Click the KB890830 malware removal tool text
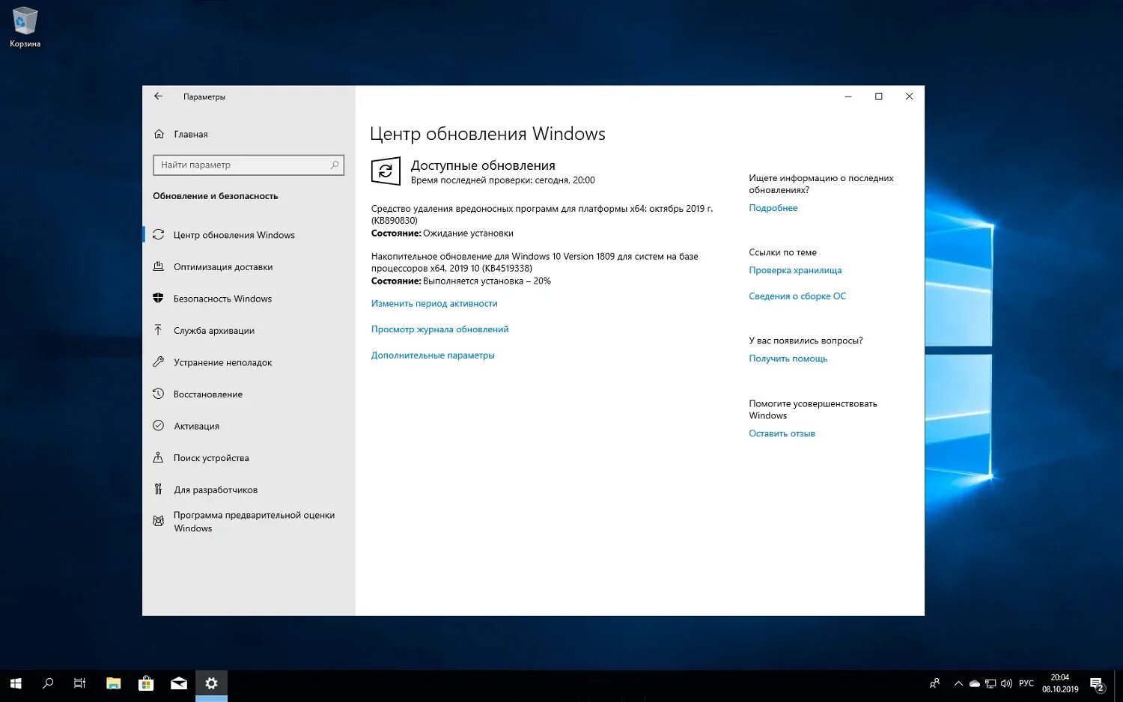The image size is (1123, 702). point(542,215)
